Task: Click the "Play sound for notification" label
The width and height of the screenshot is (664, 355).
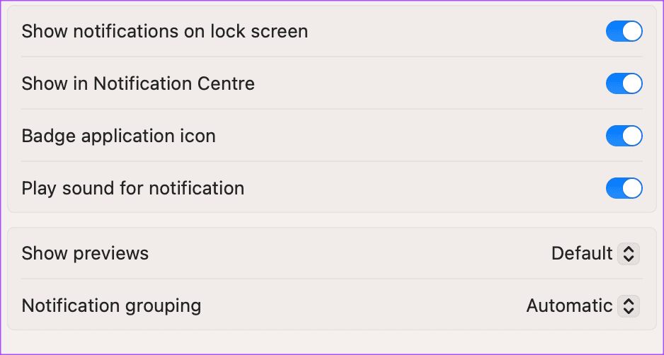Action: 133,188
